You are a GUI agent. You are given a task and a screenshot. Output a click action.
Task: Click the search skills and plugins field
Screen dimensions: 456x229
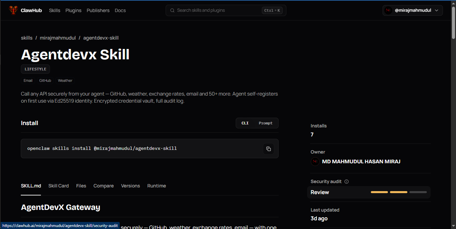226,10
